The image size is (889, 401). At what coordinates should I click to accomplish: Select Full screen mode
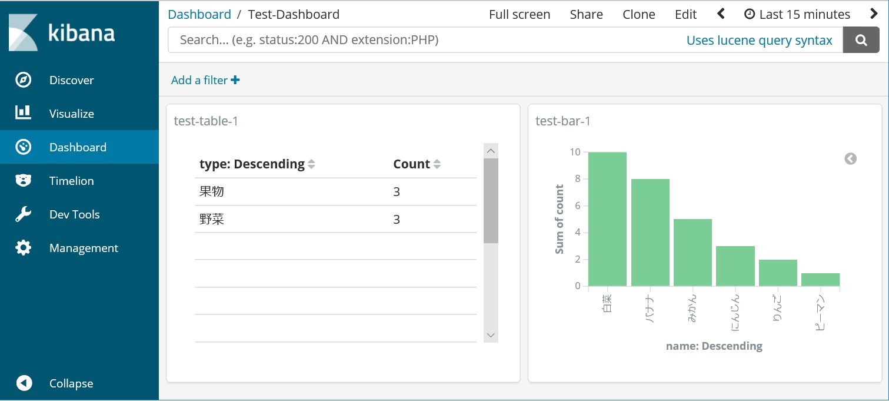coord(520,14)
